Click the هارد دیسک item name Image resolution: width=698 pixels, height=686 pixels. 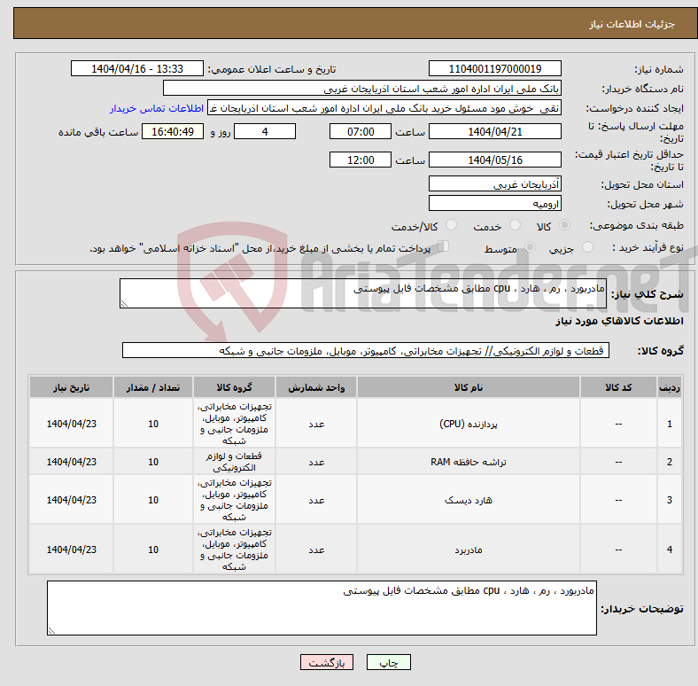pos(469,500)
